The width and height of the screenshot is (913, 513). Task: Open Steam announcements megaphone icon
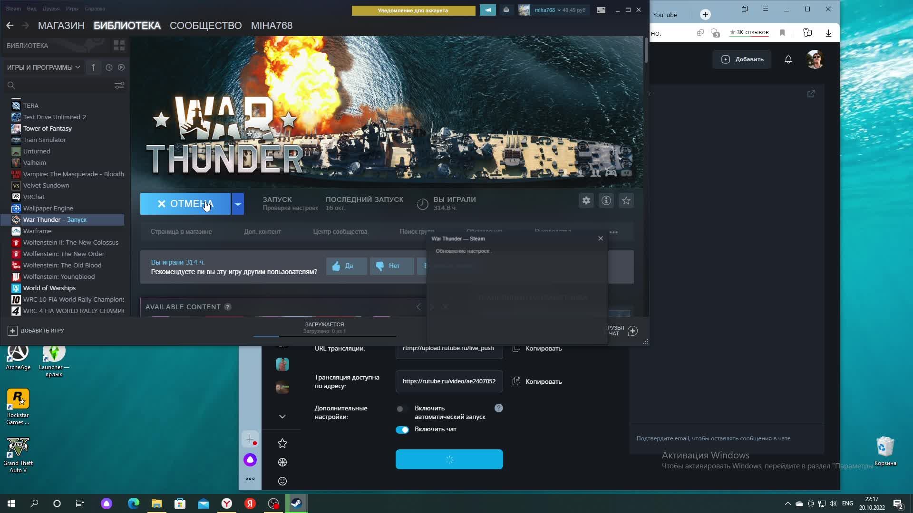tap(487, 10)
